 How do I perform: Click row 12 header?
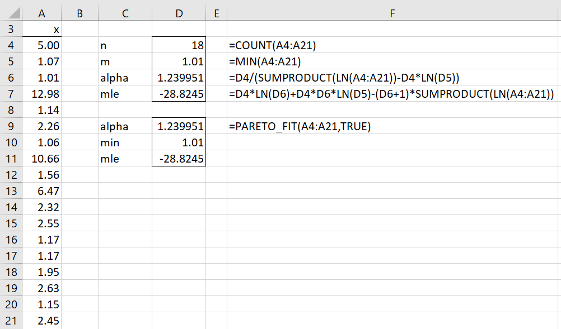pos(11,175)
